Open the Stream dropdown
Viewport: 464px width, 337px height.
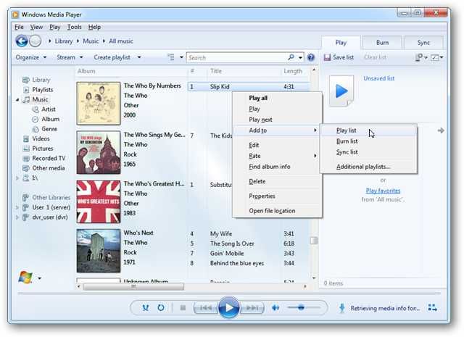(x=70, y=57)
